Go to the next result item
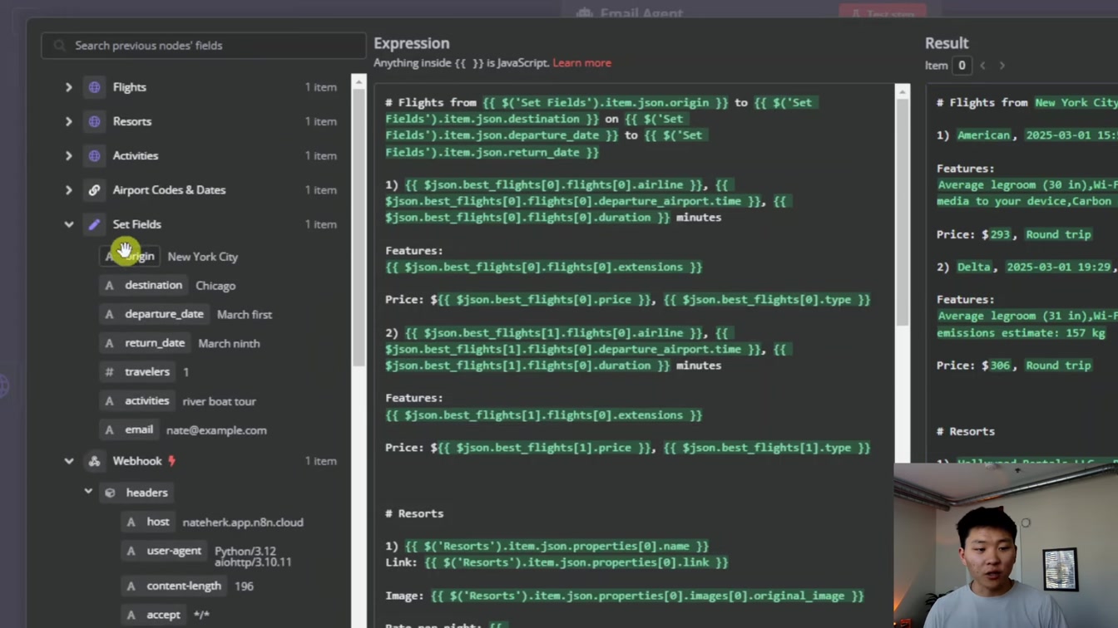This screenshot has width=1118, height=628. point(1002,66)
